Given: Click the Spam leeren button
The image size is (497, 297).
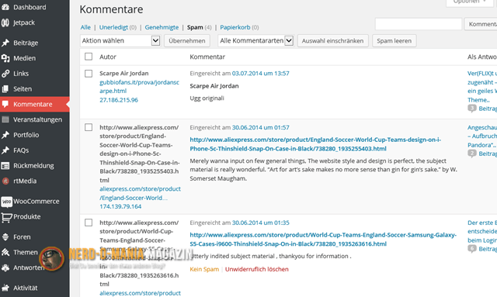Looking at the screenshot, I should pyautogui.click(x=394, y=41).
